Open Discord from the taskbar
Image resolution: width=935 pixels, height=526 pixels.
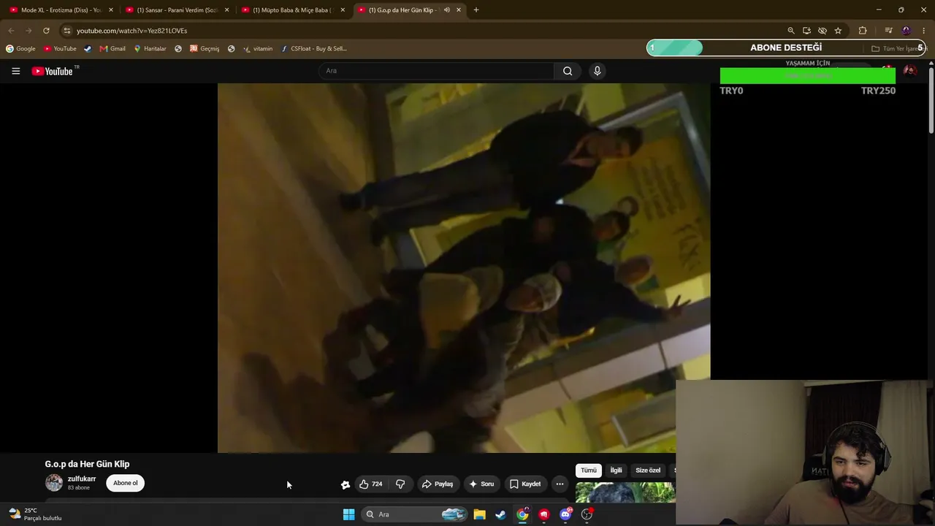(565, 514)
